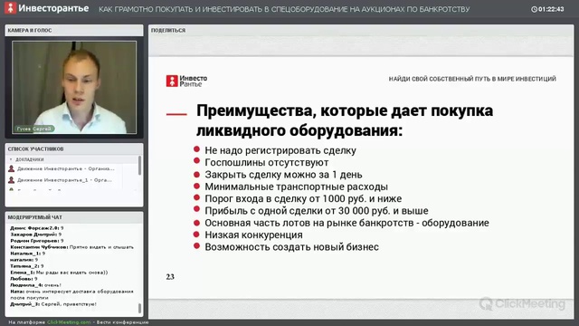Image resolution: width=579 pixels, height=326 pixels.
Task: Click bullet Возможность создать новый бизнес
Action: pos(291,247)
